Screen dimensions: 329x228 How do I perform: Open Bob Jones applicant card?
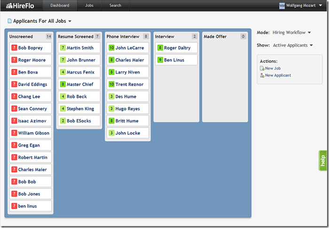(x=31, y=194)
